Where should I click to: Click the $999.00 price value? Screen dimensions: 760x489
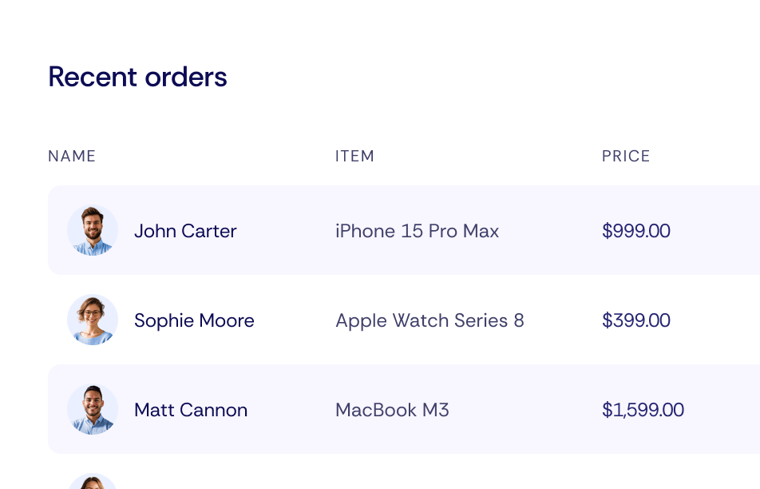click(x=636, y=231)
